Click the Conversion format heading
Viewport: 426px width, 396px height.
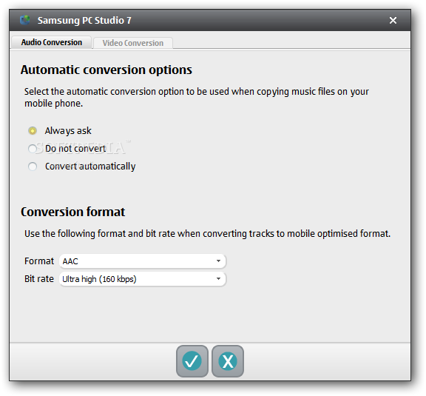[x=72, y=212]
